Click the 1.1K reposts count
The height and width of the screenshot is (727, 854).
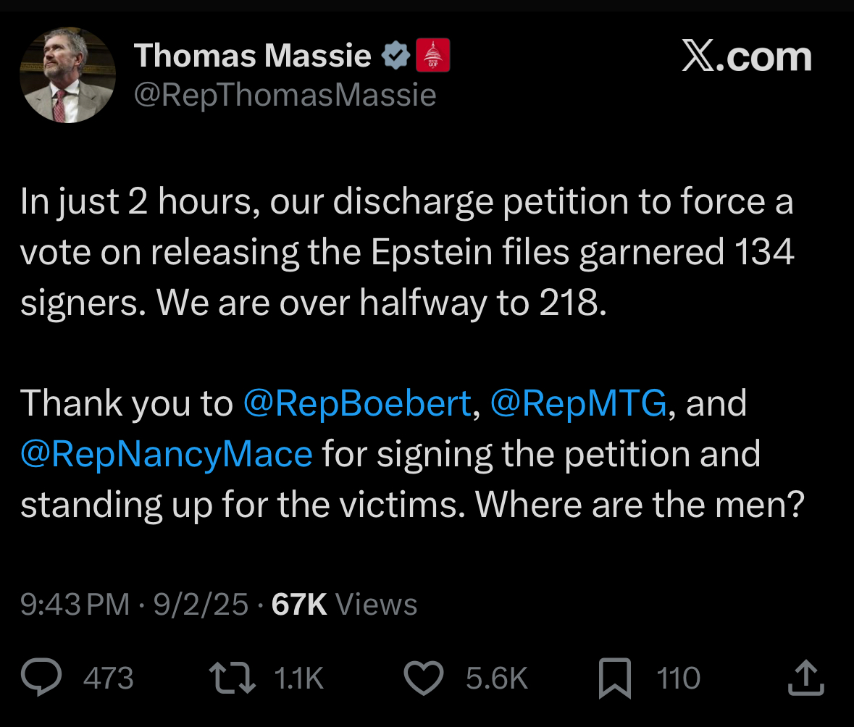[x=299, y=678]
